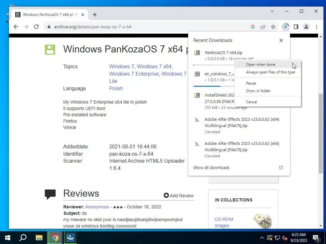Screen dimensions: 326x244
Task: Click PanKozaOS download progress bar
Action: (x=214, y=65)
